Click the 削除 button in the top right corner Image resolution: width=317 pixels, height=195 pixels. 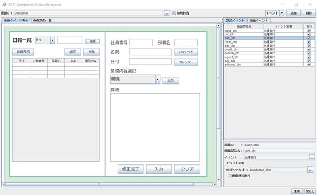pos(309,13)
